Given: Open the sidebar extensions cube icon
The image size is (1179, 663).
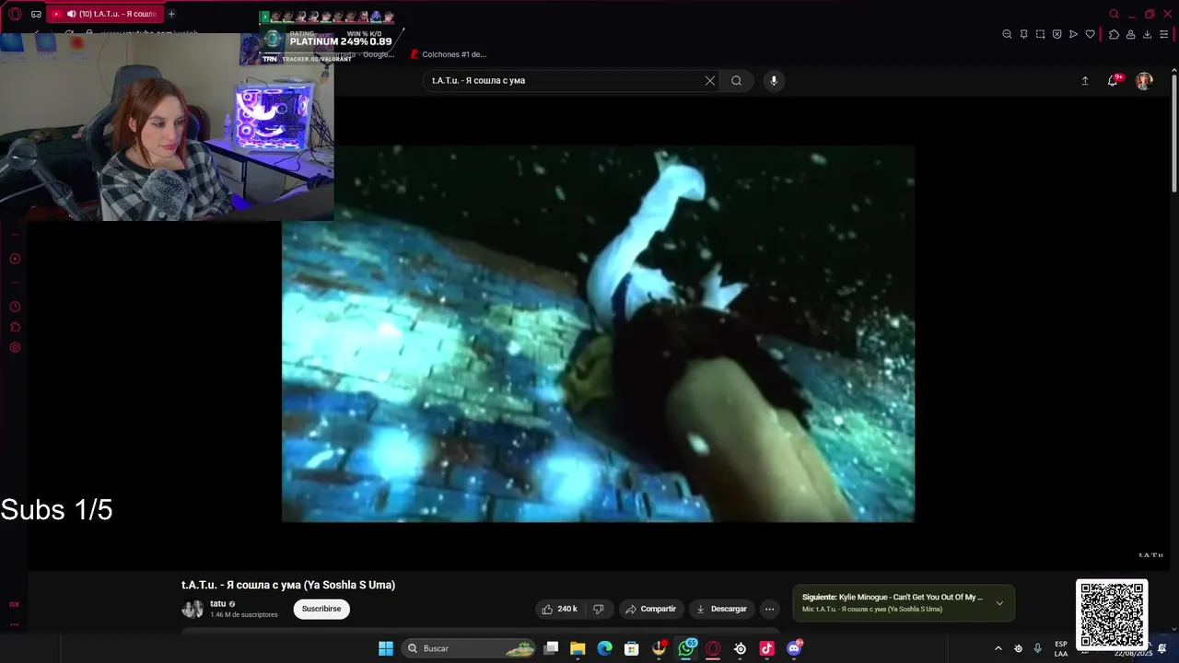Looking at the screenshot, I should 15,327.
